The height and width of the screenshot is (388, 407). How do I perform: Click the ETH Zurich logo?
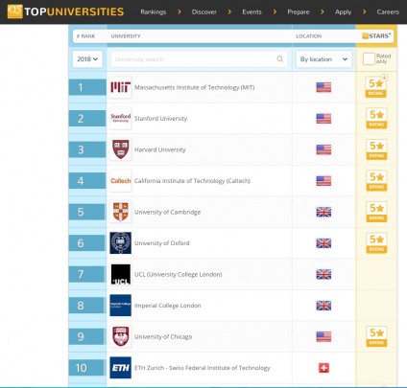coord(120,368)
